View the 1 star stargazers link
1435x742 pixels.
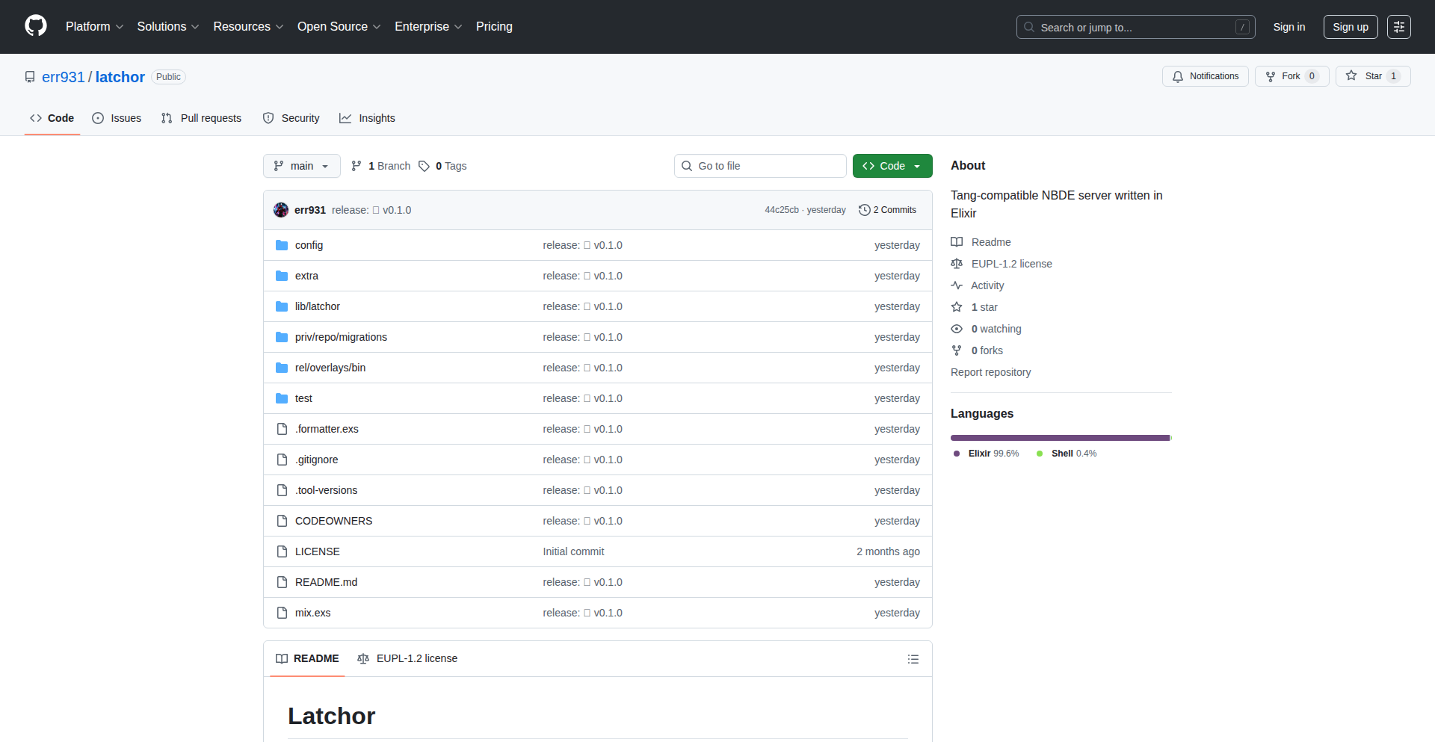coord(975,307)
